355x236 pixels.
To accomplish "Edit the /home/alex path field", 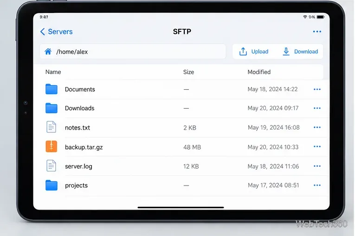I will pos(133,51).
